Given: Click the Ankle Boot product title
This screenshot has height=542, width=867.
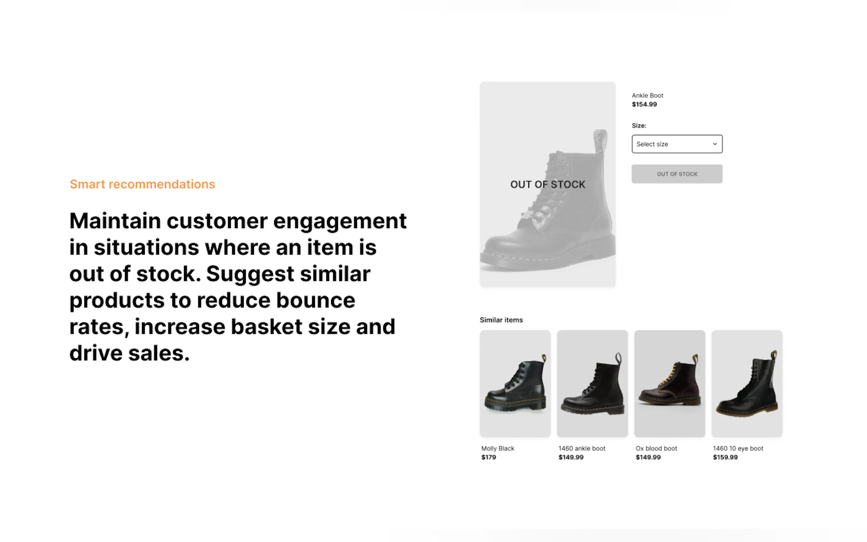Looking at the screenshot, I should [647, 95].
